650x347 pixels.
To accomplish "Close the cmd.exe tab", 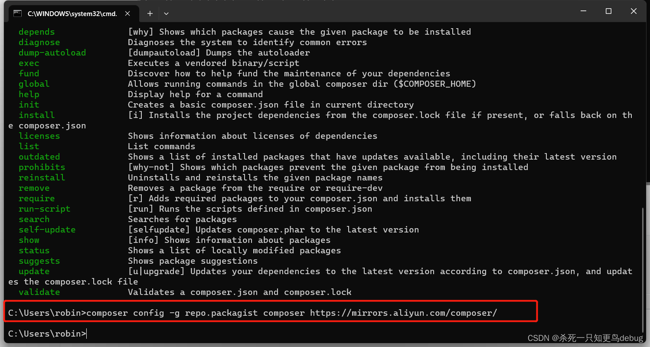I will (x=127, y=13).
